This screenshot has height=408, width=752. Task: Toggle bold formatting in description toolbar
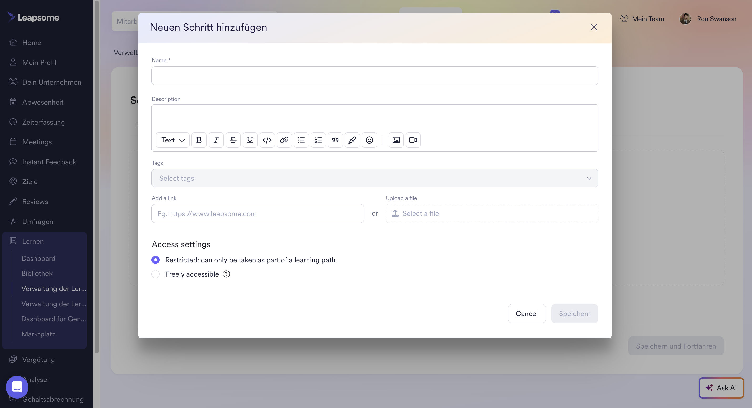point(199,140)
